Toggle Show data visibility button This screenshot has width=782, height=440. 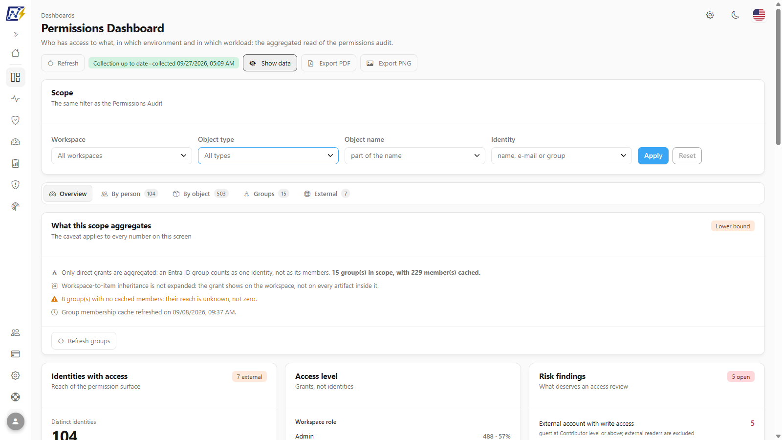point(270,63)
